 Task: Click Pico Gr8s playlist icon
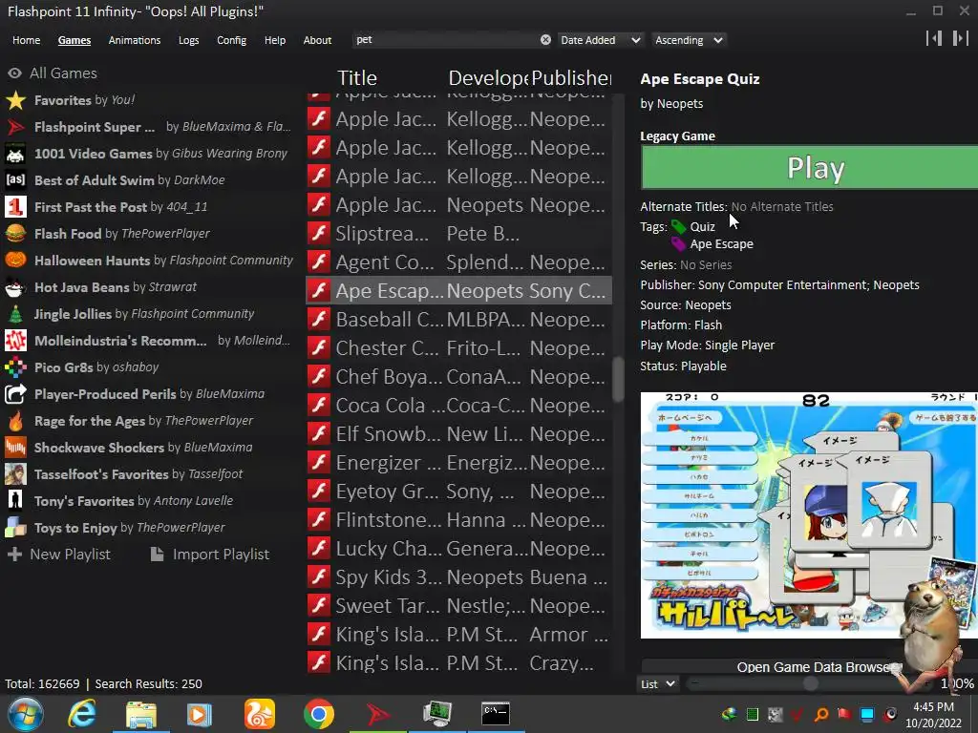(x=15, y=367)
